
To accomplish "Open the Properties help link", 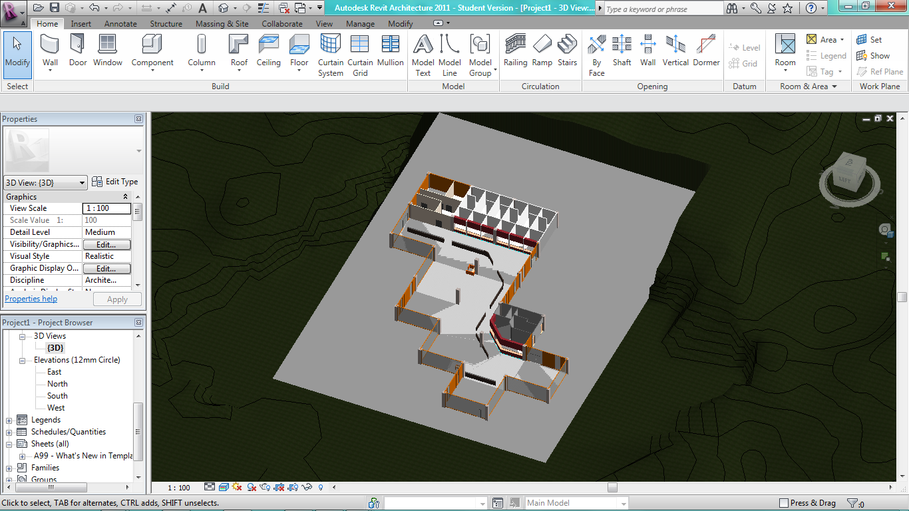I will point(31,299).
